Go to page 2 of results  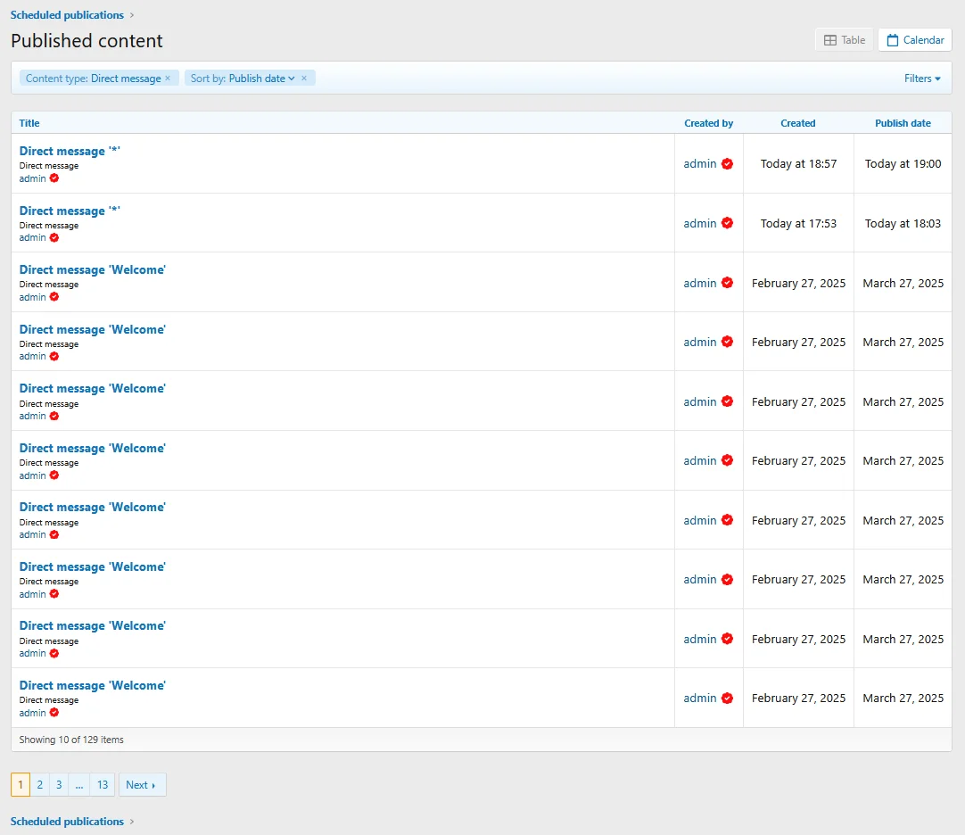[39, 785]
